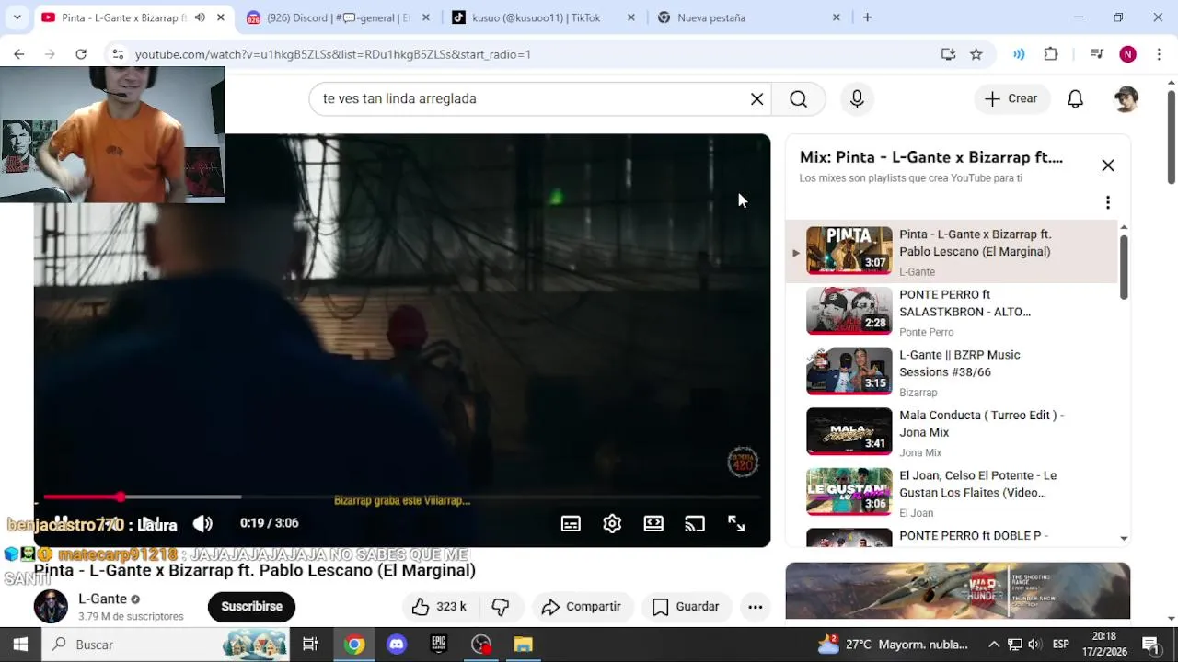Play PONTE PERRO ft SALASTKBRON playlist item

952,312
